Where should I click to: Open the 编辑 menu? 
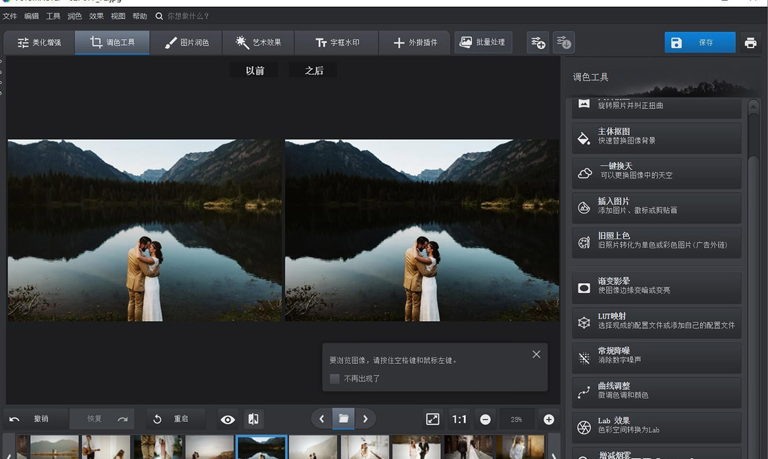[31, 16]
